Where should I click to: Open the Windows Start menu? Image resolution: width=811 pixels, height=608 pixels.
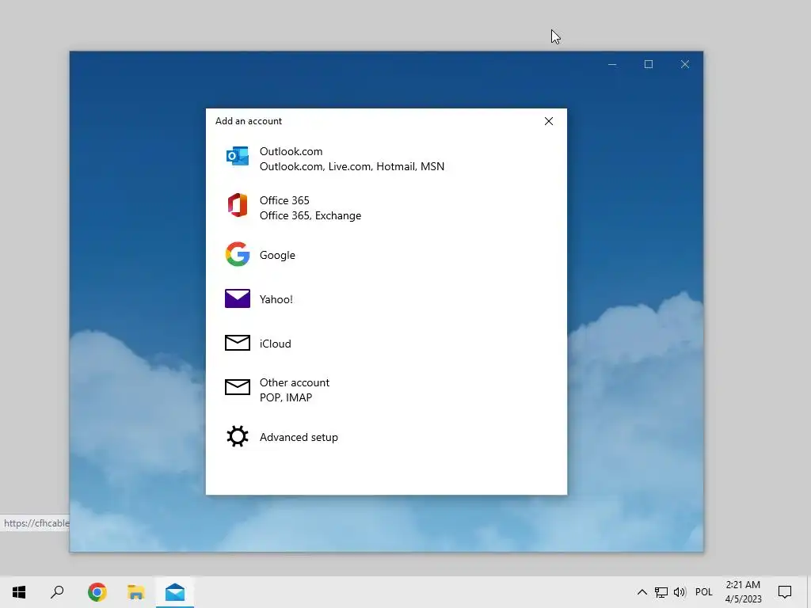point(19,592)
